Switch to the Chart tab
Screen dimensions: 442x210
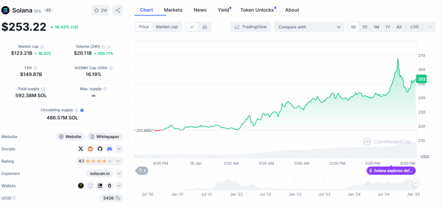click(146, 10)
